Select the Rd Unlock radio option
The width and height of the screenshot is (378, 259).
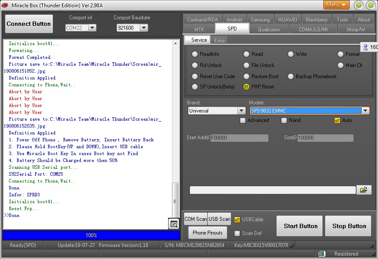pyautogui.click(x=195, y=65)
